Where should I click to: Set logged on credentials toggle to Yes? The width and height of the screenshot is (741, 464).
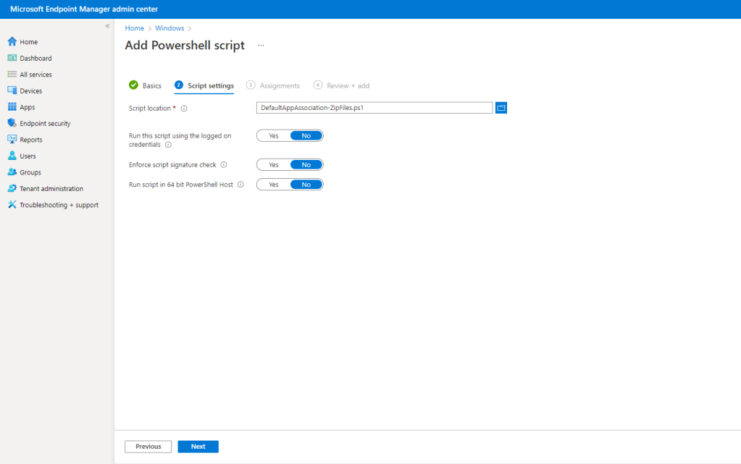274,135
